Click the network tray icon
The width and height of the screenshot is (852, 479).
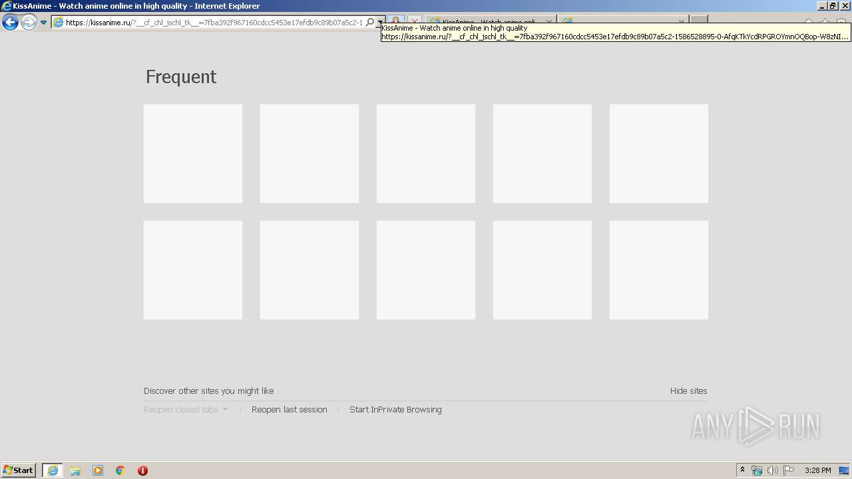[757, 470]
